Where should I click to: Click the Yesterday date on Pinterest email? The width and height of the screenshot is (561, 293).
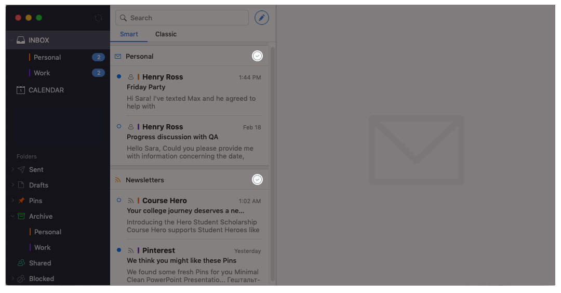(x=248, y=251)
